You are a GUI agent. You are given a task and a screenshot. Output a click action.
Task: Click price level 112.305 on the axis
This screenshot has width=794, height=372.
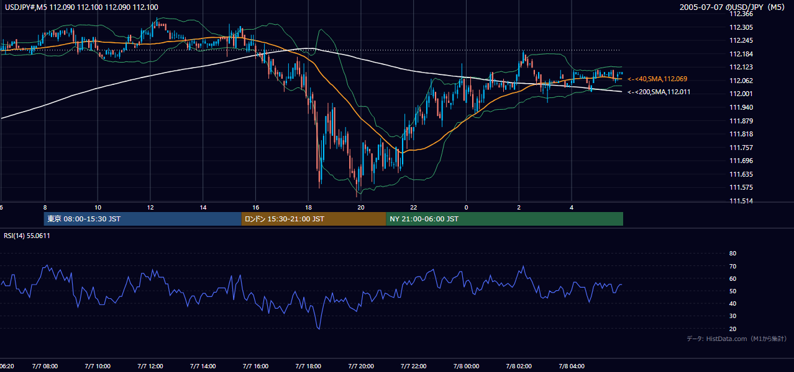point(741,27)
